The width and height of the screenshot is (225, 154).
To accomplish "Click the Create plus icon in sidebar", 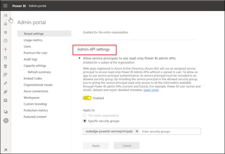I will (5, 49).
